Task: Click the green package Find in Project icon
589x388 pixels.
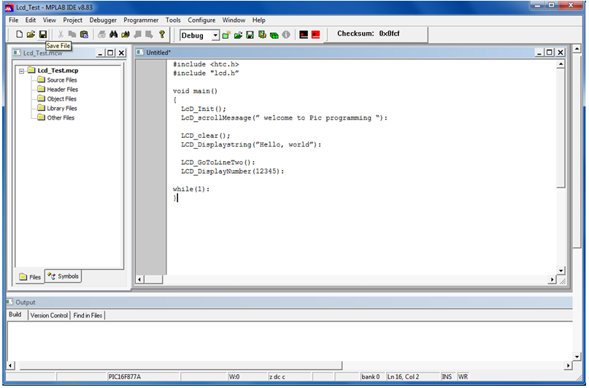Action: coord(274,35)
